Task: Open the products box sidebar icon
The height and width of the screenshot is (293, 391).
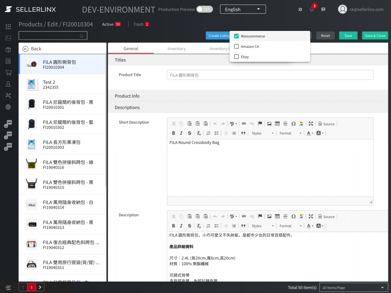Action: [8, 50]
